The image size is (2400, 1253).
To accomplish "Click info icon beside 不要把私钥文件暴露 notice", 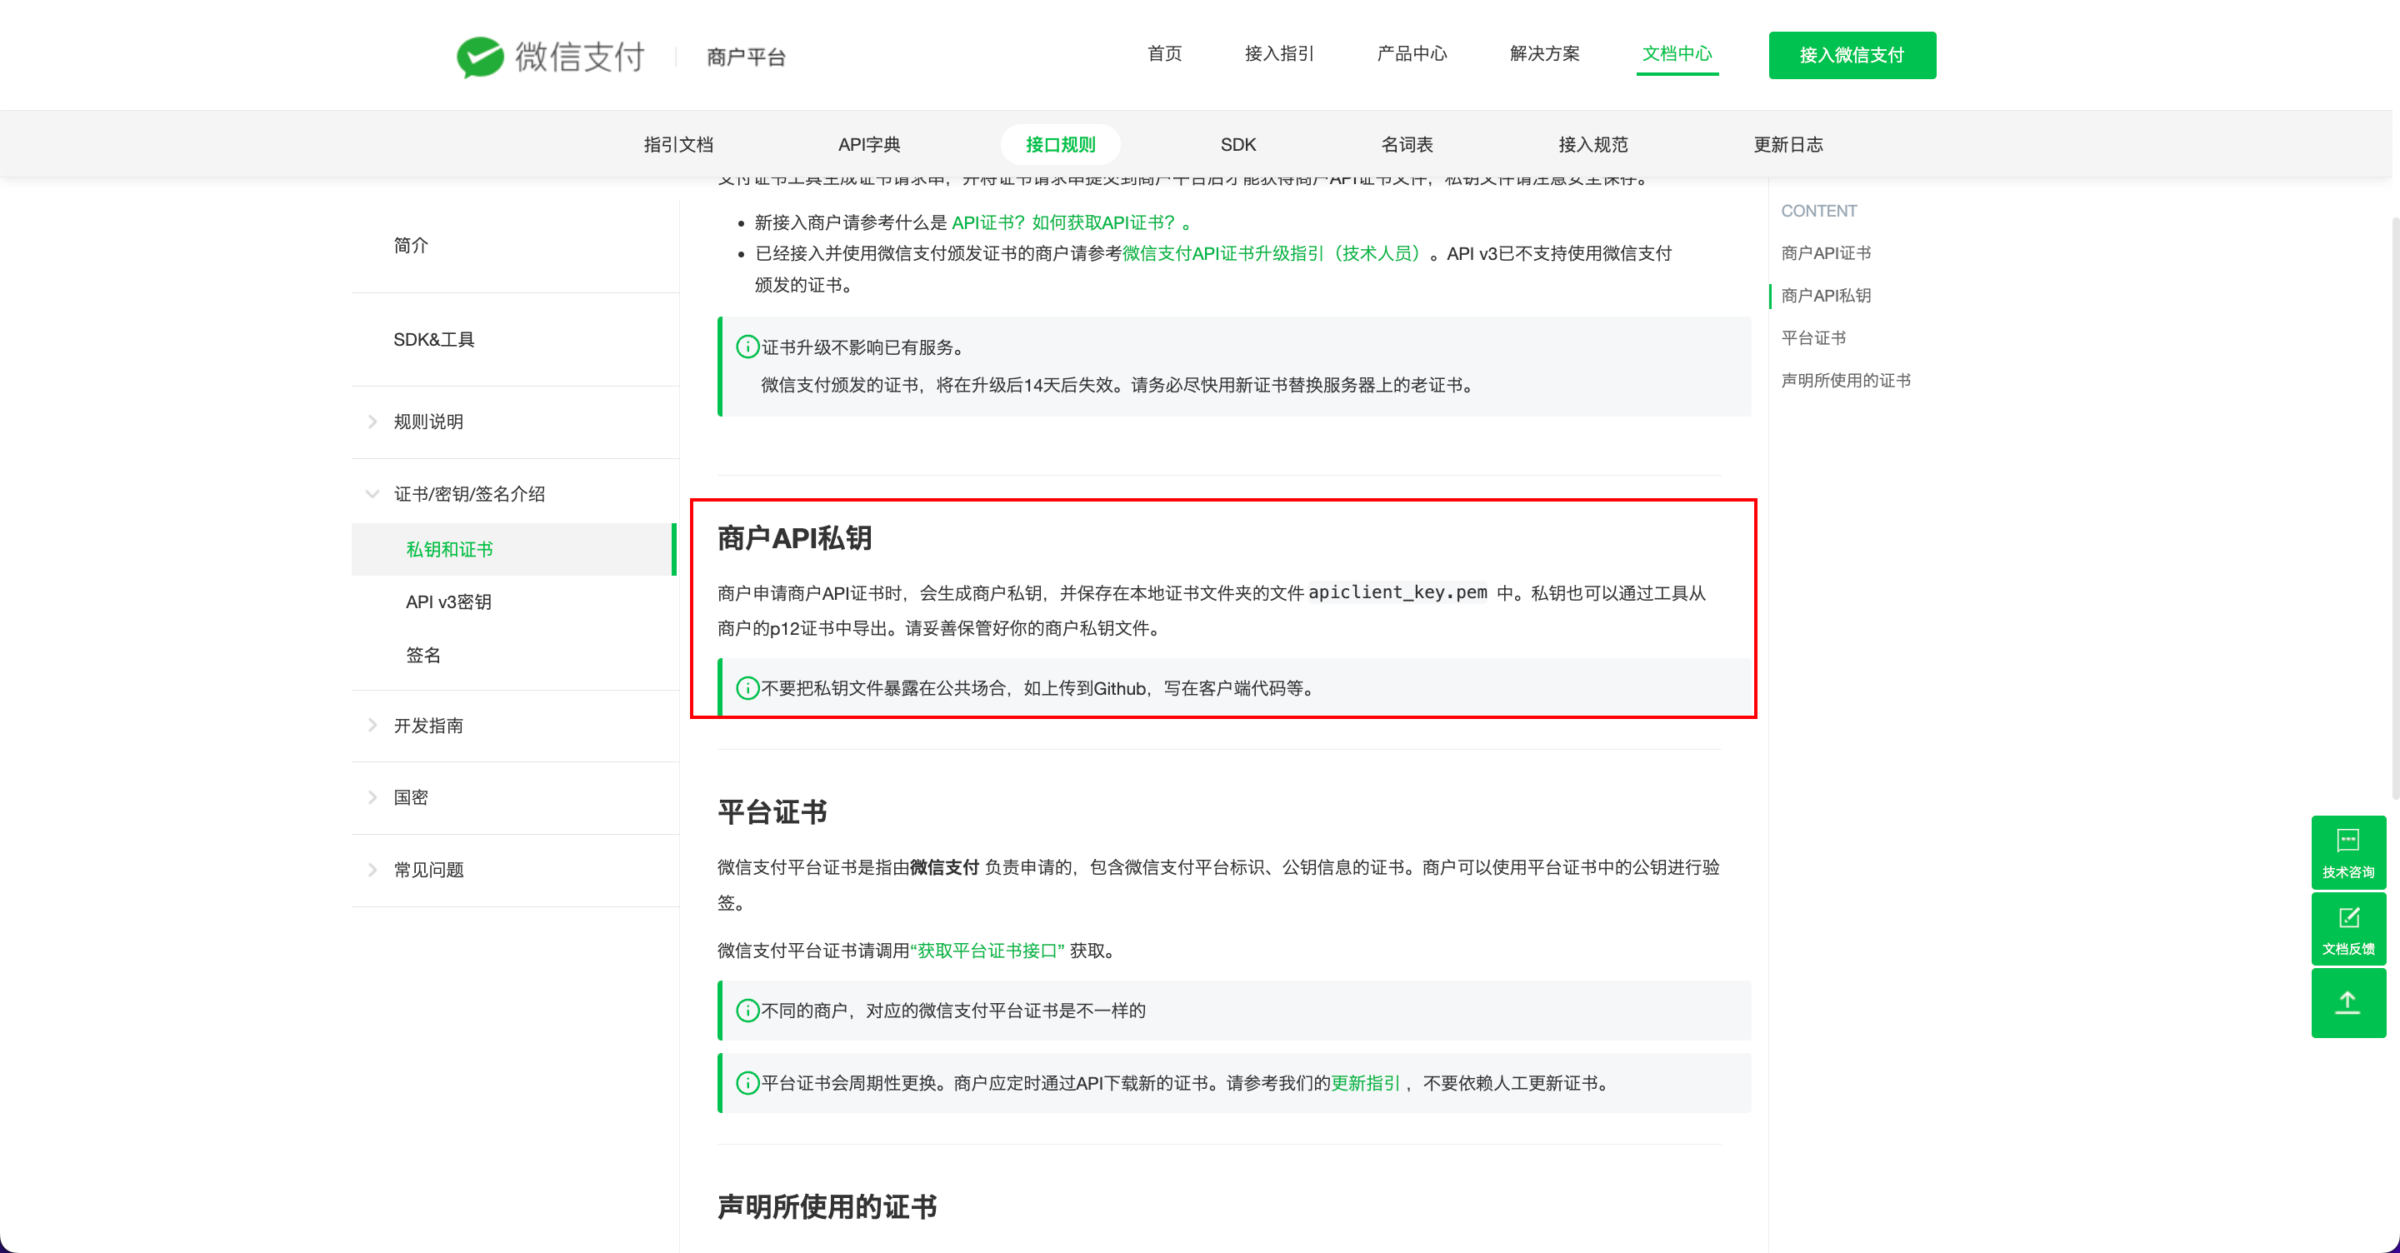I will [747, 688].
